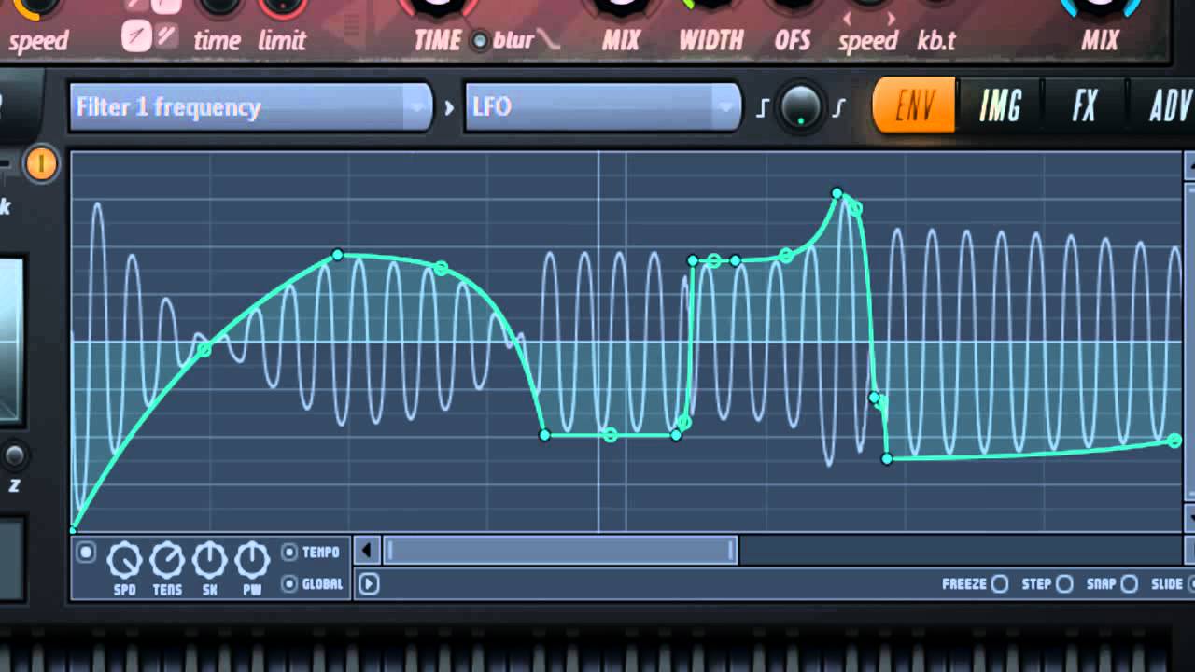This screenshot has width=1195, height=672.
Task: Click the WIDTH label
Action: click(x=711, y=41)
